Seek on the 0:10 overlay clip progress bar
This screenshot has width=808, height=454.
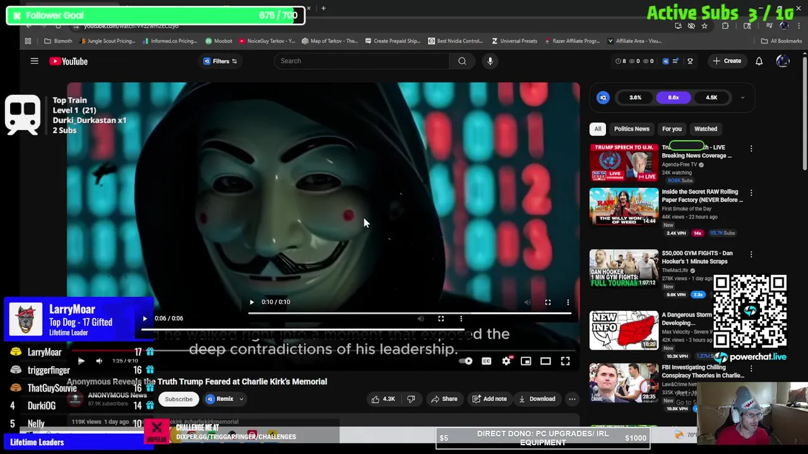[410, 313]
